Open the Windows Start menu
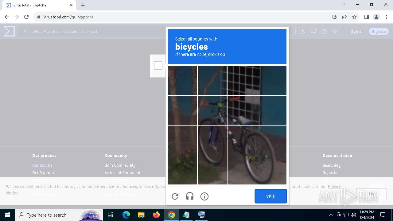The width and height of the screenshot is (393, 221). (7, 215)
